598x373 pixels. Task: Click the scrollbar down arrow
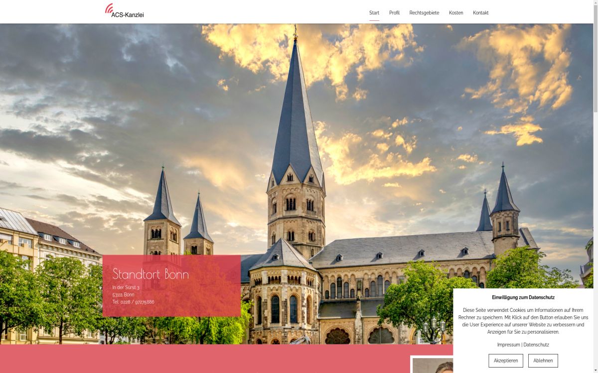[595, 370]
